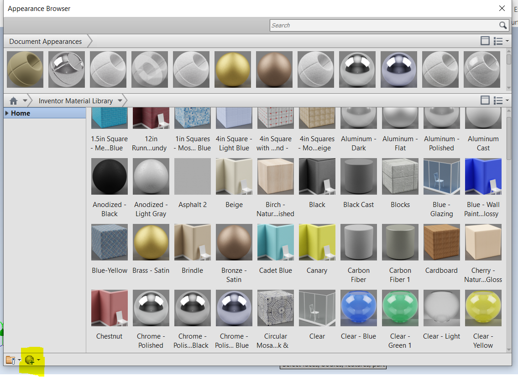Click the Home icon in the breadcrumb bar
518x377 pixels.
pyautogui.click(x=14, y=101)
